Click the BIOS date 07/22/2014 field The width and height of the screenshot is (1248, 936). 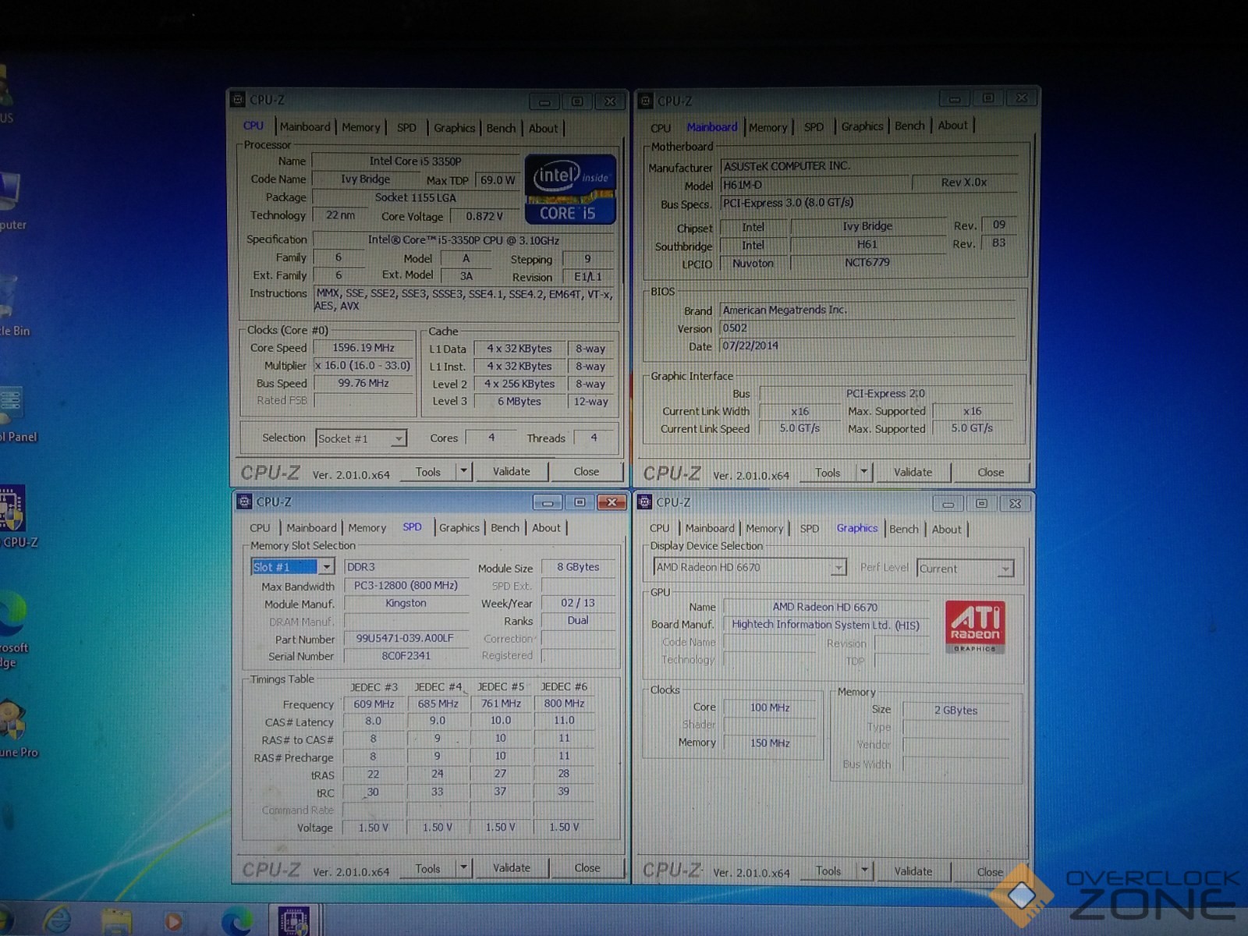(867, 346)
